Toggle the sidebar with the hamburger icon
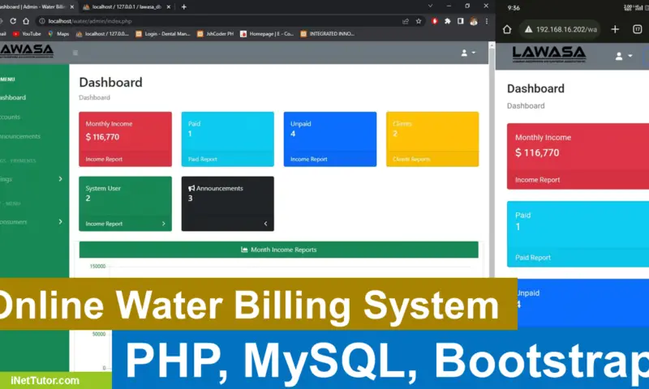The image size is (649, 389). [75, 53]
